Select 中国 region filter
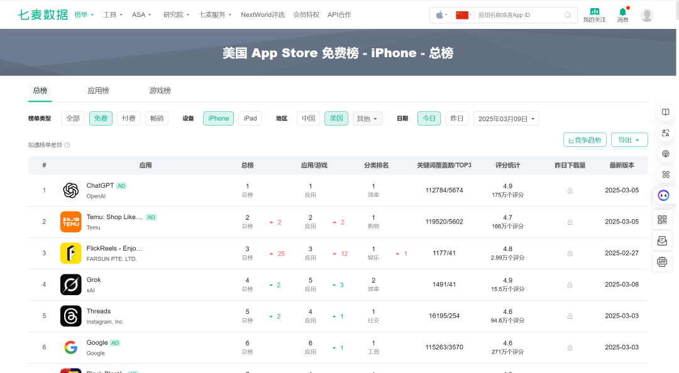Viewport: 679px width, 373px height. coord(308,119)
